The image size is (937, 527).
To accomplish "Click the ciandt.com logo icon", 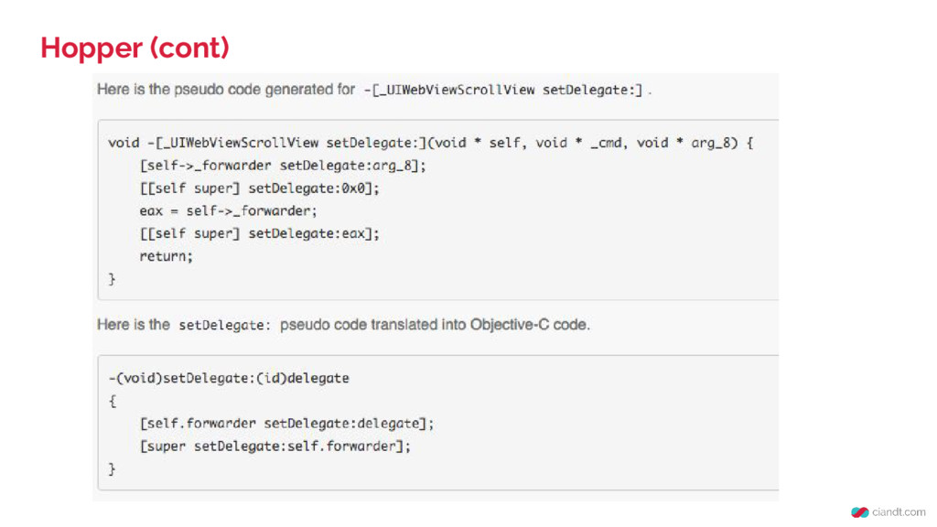I will coord(860,512).
